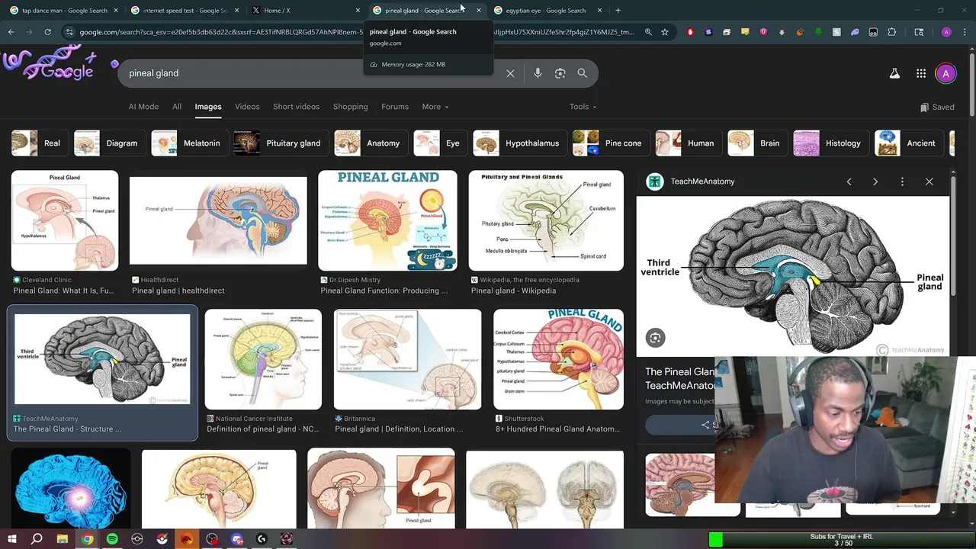Switch to the AI Mode tab
Viewport: 976px width, 549px height.
click(143, 107)
